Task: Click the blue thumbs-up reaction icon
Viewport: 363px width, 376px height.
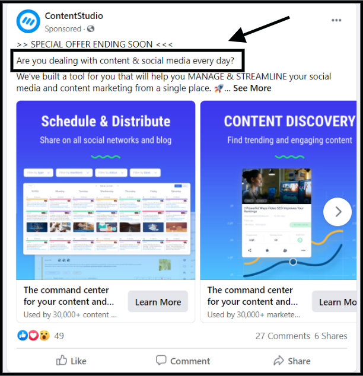Action: [x=23, y=335]
